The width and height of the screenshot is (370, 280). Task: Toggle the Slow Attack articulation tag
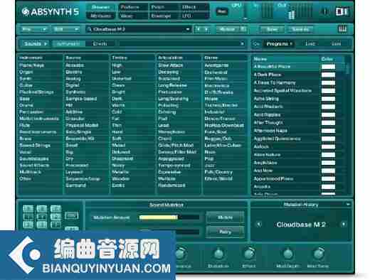170,65
